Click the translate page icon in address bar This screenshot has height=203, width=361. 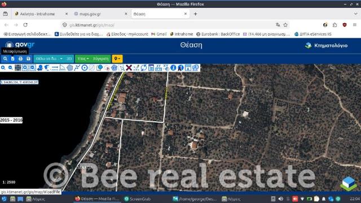278,25
